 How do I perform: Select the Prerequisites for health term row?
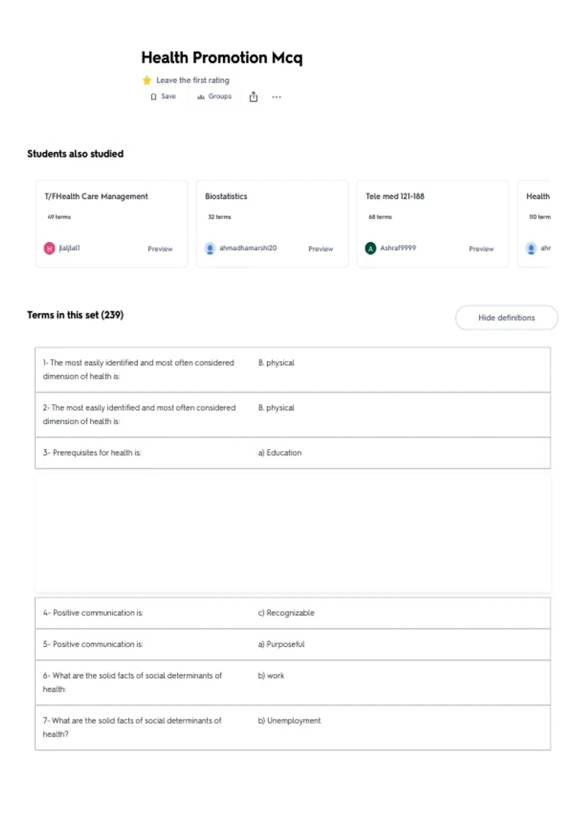tap(292, 453)
